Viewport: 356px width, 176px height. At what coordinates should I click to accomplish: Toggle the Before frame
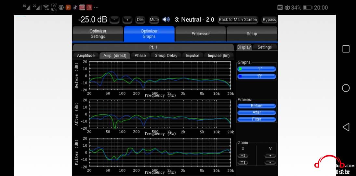pos(257,106)
